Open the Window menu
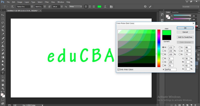Image resolution: width=200 pixels, height=106 pixels. [61, 2]
